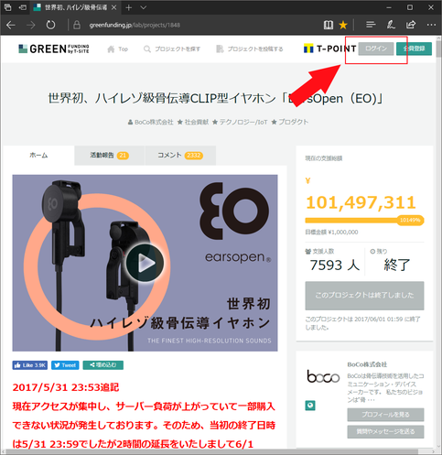Viewport: 442px width, 455px height.
Task: Open a new tab with plus button
Action: click(129, 7)
